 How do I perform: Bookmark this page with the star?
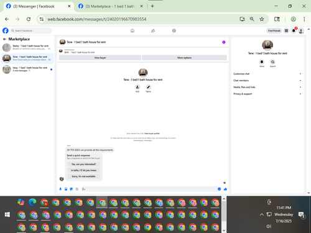[x=262, y=19]
